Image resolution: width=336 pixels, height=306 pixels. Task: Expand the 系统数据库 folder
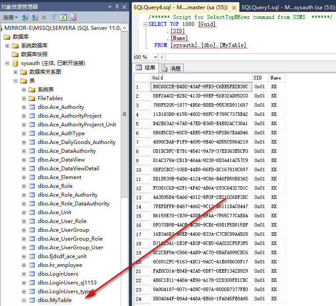click(7, 46)
